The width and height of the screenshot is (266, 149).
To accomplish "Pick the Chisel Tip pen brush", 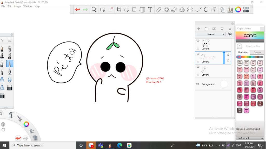I will (x=10, y=56).
